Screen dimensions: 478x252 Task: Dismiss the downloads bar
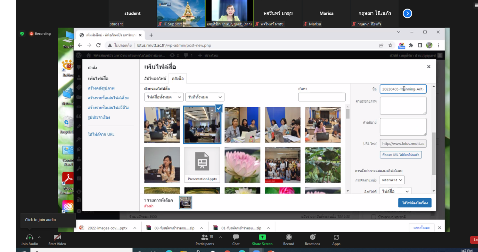click(439, 228)
